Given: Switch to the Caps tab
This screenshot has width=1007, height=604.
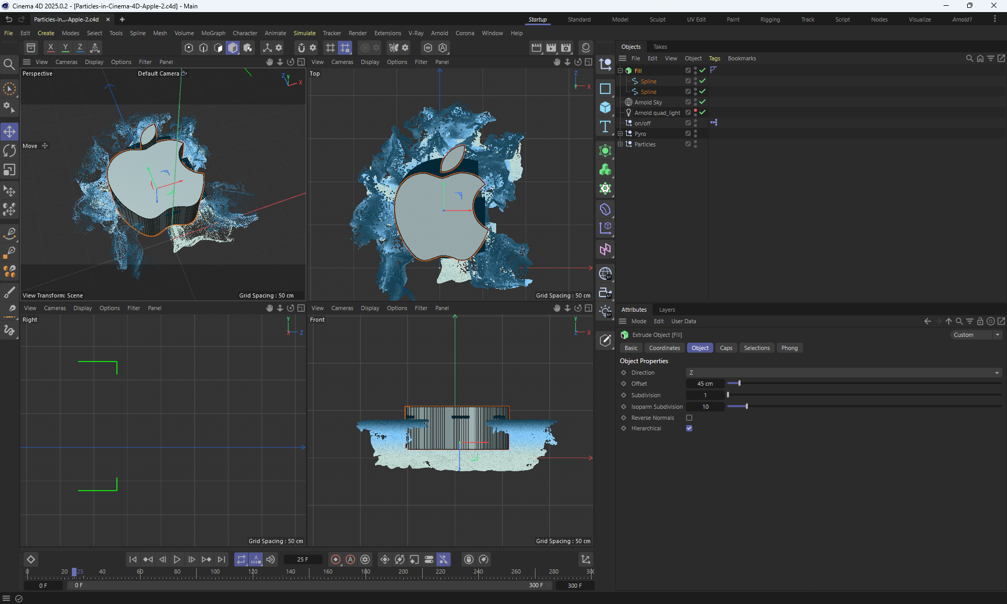Looking at the screenshot, I should [x=726, y=348].
